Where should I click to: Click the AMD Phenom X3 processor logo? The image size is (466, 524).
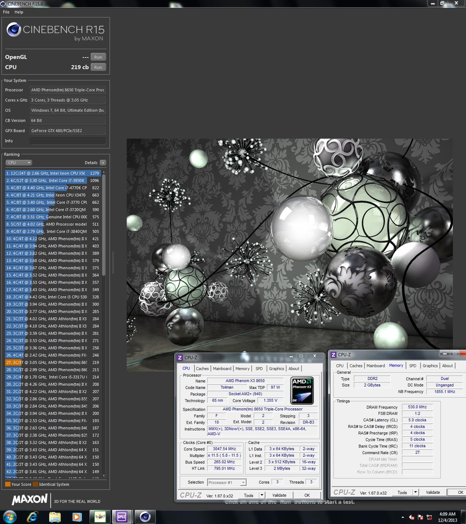[302, 391]
